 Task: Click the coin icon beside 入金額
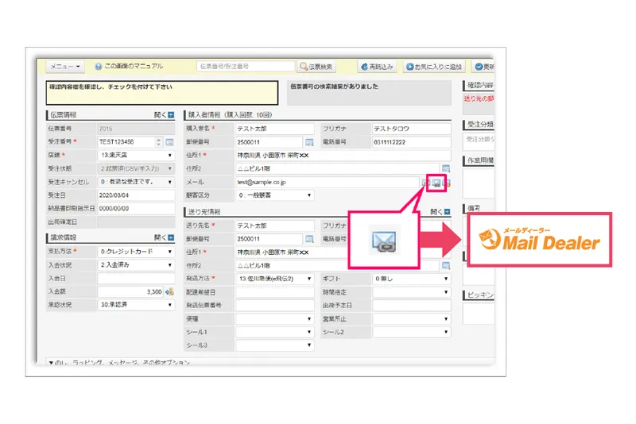click(x=169, y=291)
